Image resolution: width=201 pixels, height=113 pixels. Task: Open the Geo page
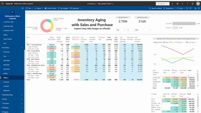pyautogui.click(x=5, y=43)
